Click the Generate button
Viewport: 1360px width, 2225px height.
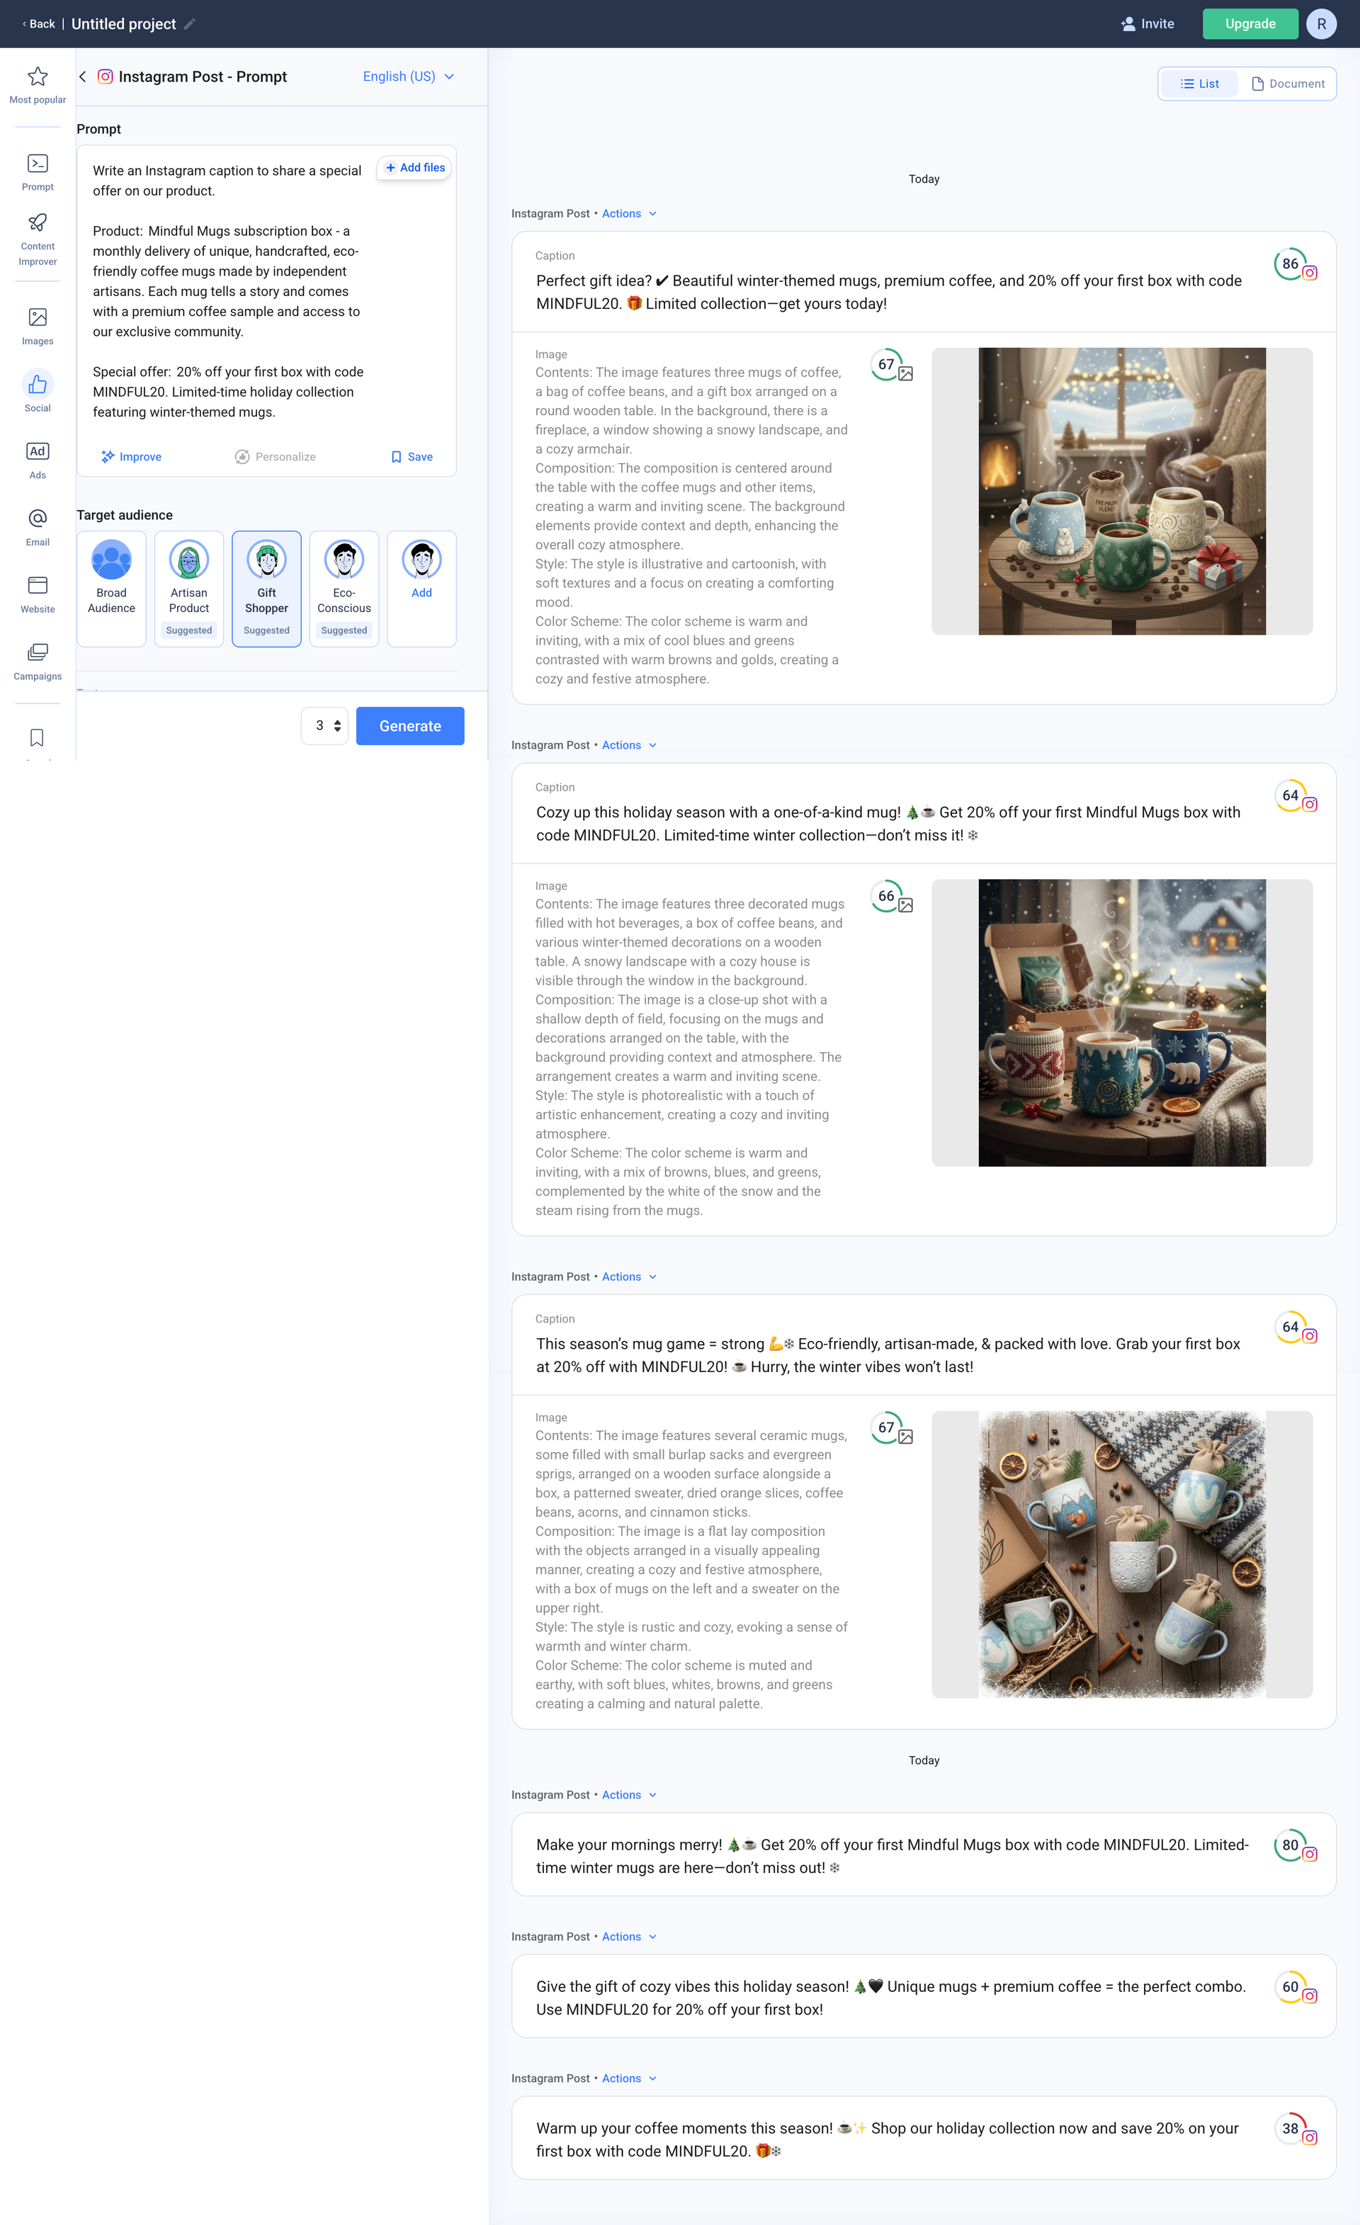tap(409, 725)
